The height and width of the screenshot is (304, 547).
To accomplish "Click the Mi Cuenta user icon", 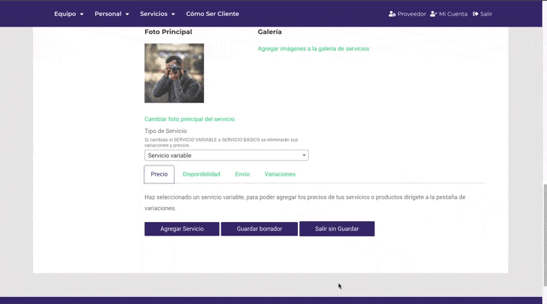I will pyautogui.click(x=434, y=14).
